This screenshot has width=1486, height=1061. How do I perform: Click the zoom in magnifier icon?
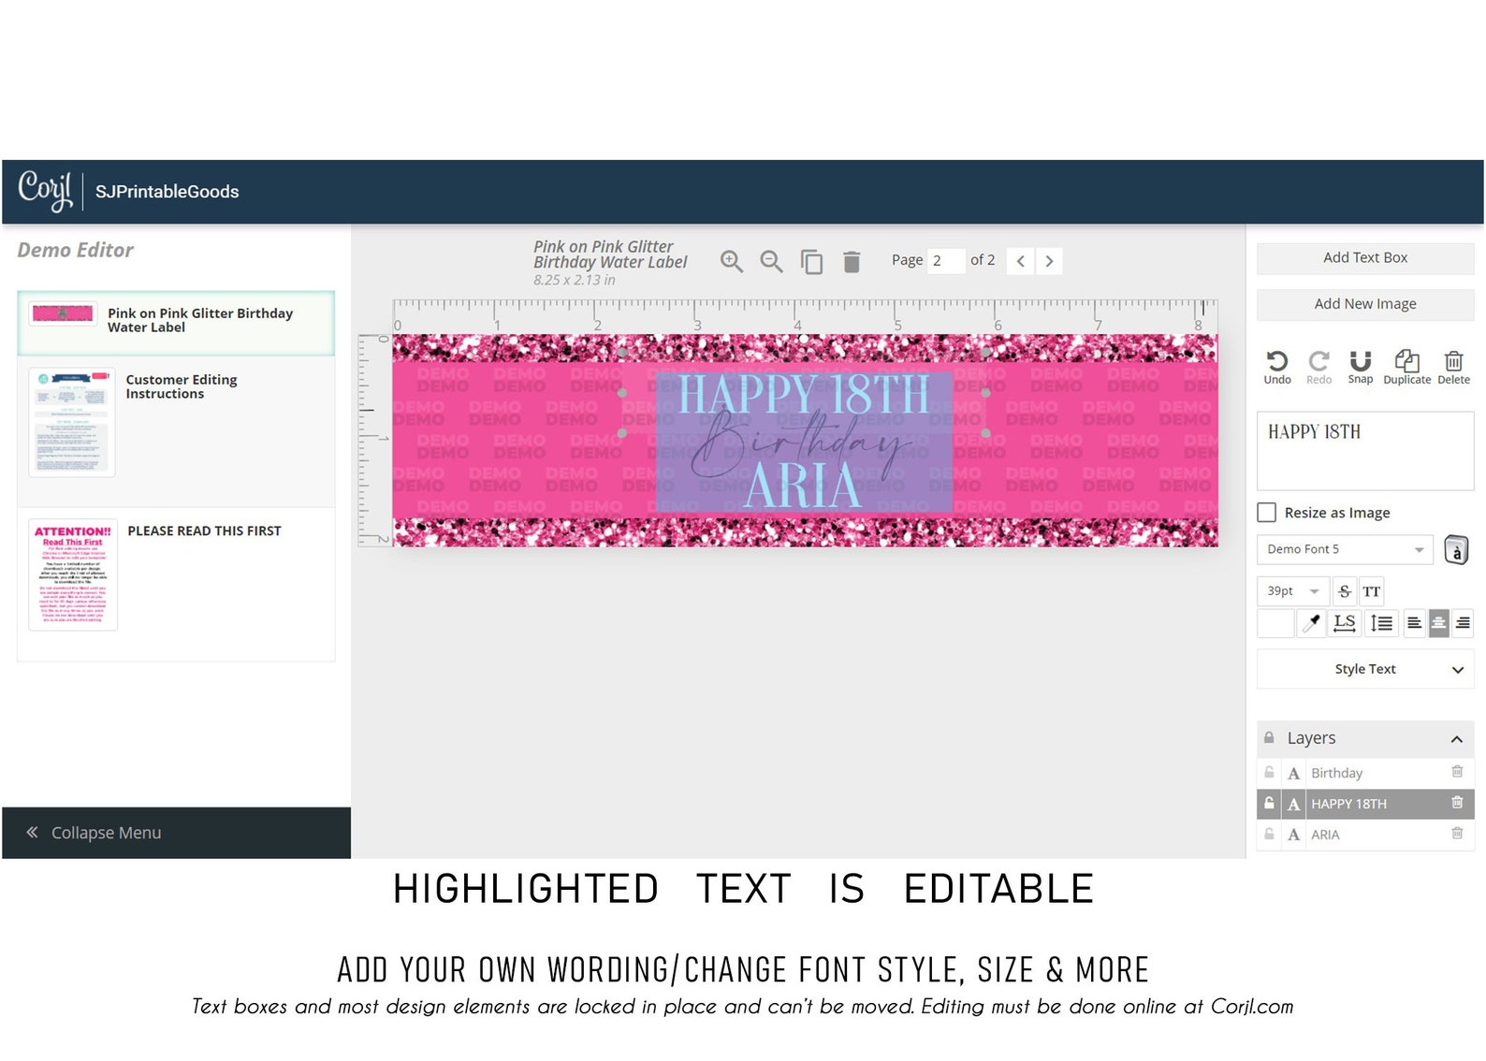click(731, 261)
